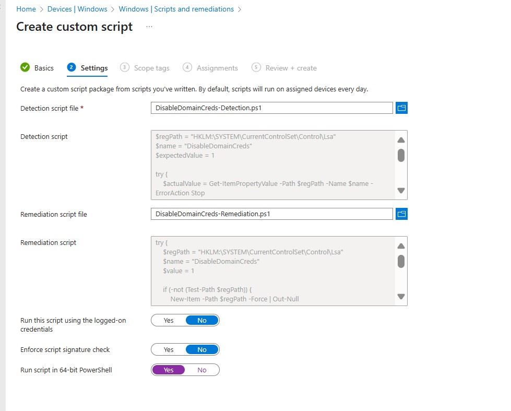Browse for remediation script file via the folder icon
The width and height of the screenshot is (511, 411).
tap(401, 214)
